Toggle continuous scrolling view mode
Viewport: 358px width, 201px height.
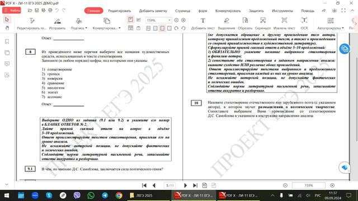pos(138,20)
